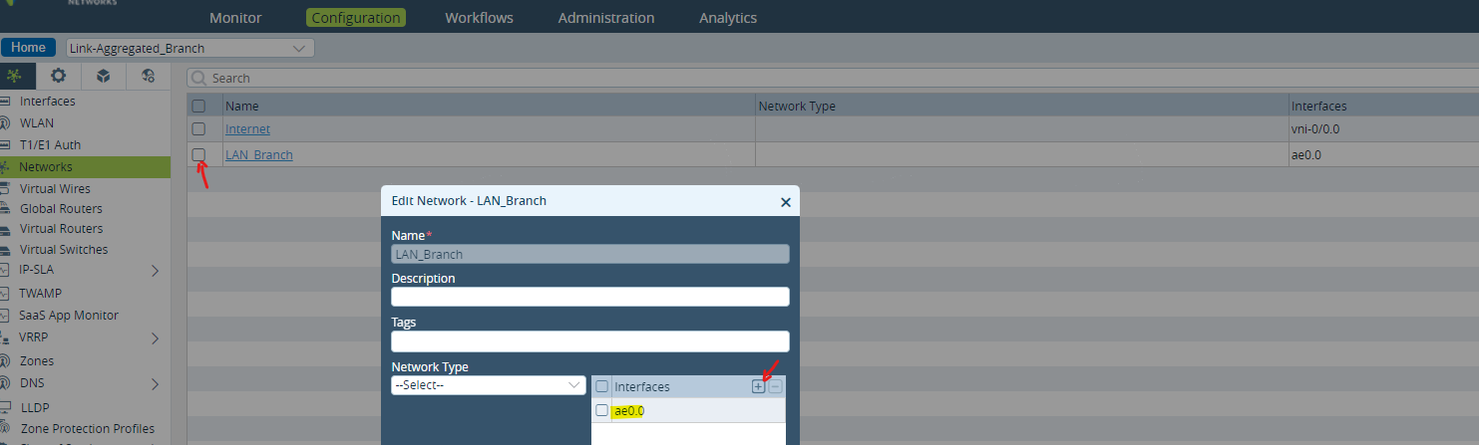Check the Internet row checkbox
The width and height of the screenshot is (1479, 445).
pos(198,129)
